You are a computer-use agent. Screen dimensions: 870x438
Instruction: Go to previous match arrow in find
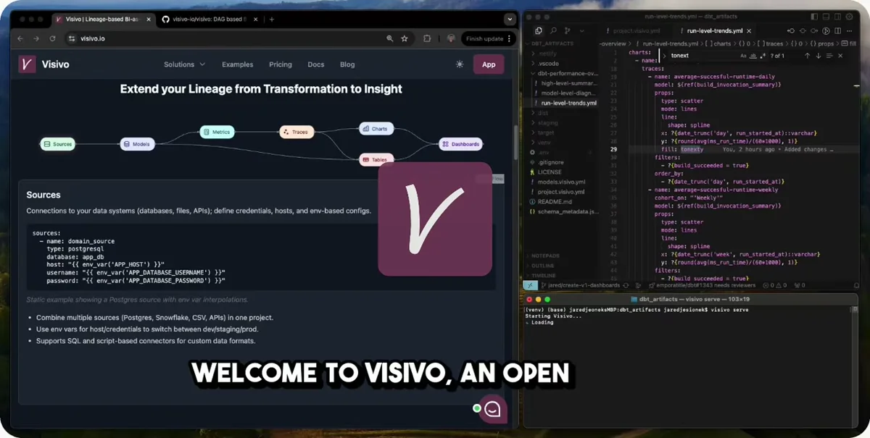coord(807,56)
